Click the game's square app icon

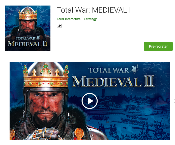(28, 28)
